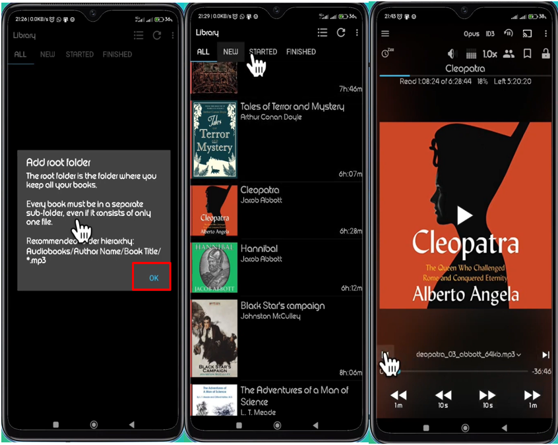Open the hamburger menu on the Cleopatra player

385,34
